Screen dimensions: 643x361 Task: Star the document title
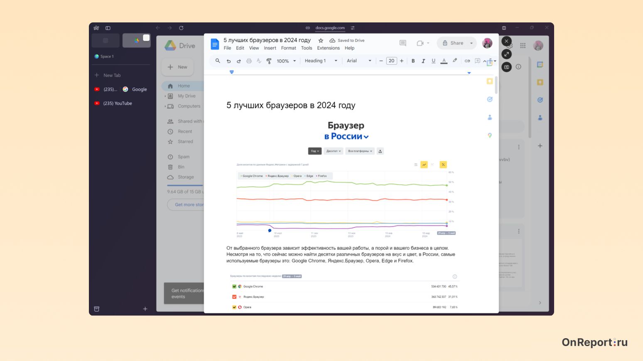321,41
